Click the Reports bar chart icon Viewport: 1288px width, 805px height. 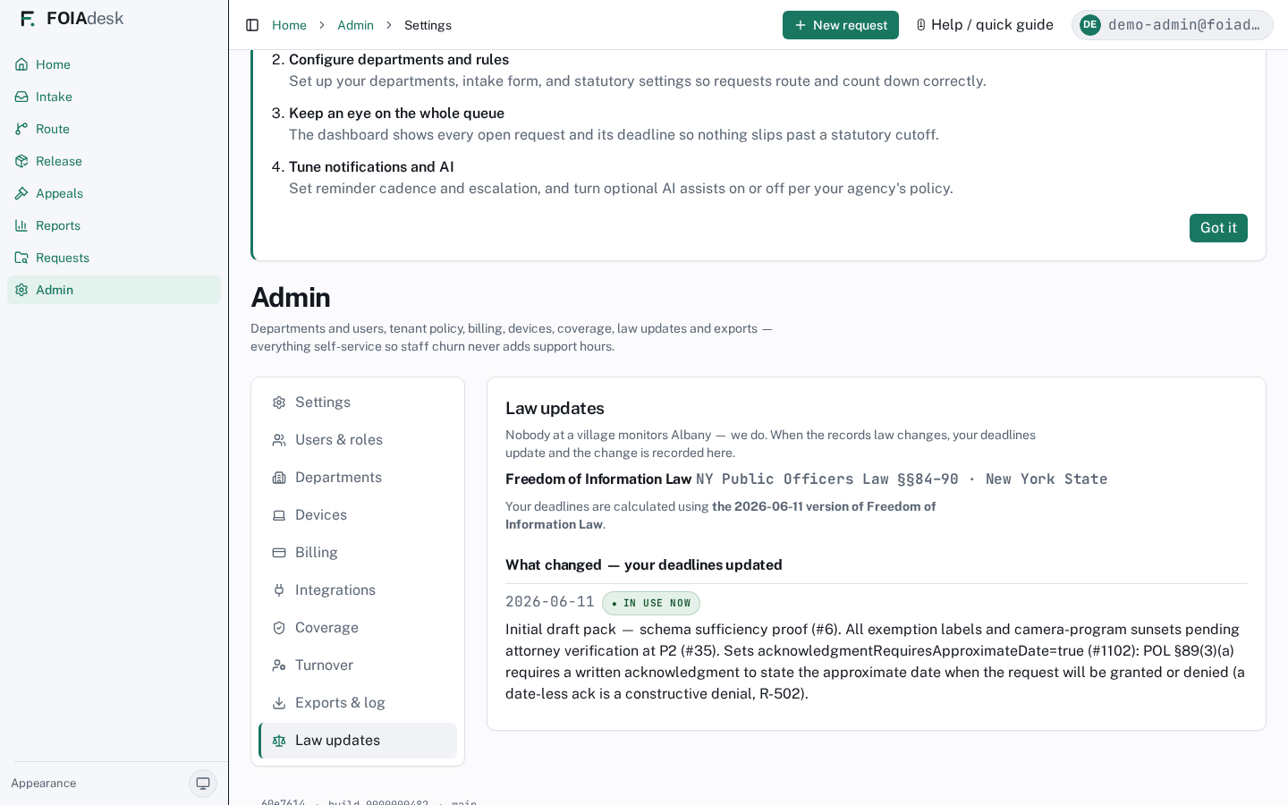pos(21,225)
